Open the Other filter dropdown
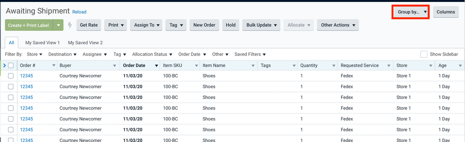 [220, 54]
